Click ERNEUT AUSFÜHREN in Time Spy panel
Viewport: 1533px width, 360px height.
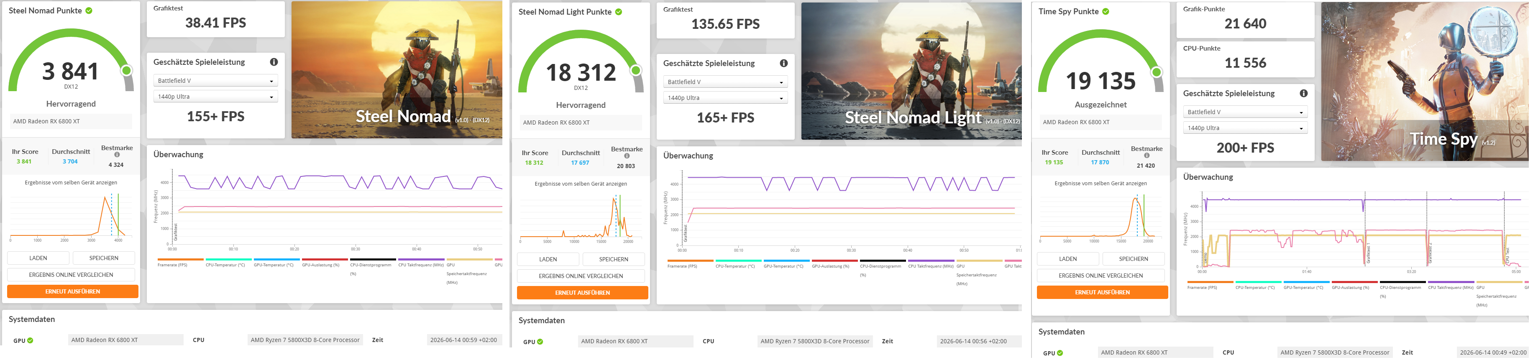point(1103,292)
